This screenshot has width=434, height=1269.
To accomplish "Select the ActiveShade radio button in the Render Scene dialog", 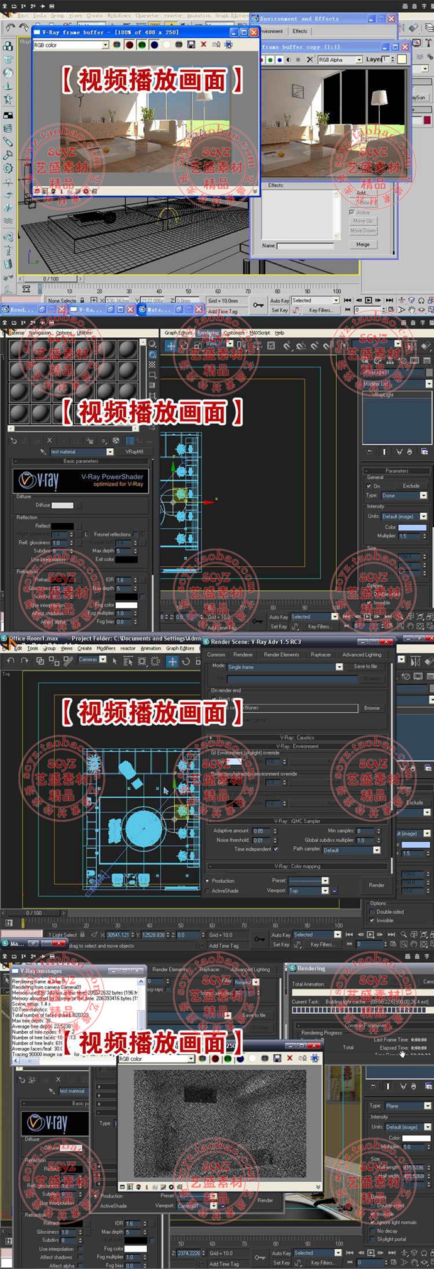I will [208, 891].
